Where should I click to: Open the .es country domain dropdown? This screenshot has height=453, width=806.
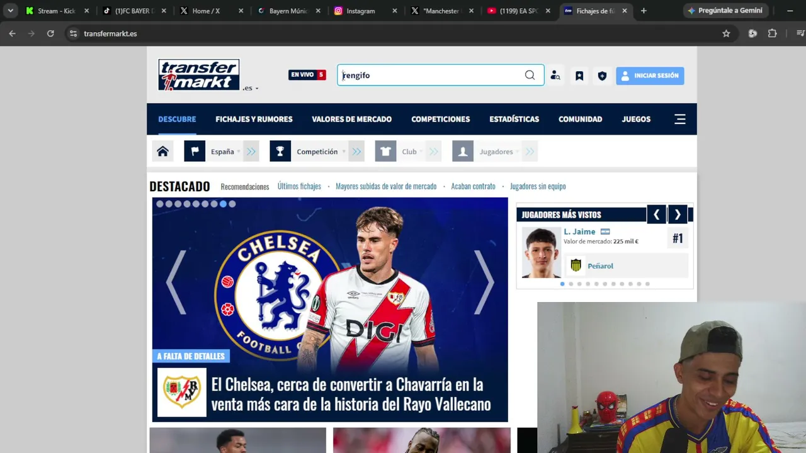tap(251, 88)
